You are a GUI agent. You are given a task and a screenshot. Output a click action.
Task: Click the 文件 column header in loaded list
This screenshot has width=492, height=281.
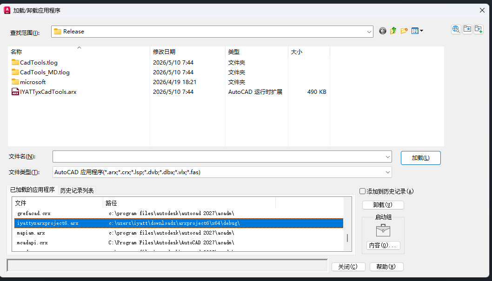58,203
